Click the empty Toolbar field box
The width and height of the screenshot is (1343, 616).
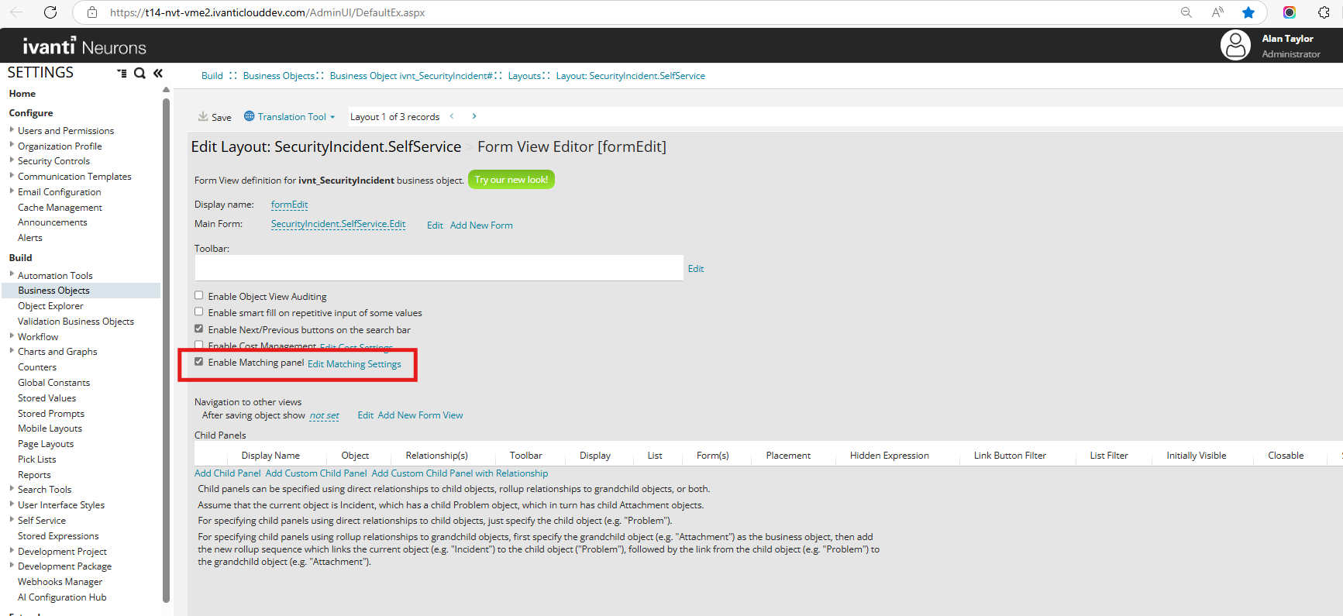coord(439,268)
